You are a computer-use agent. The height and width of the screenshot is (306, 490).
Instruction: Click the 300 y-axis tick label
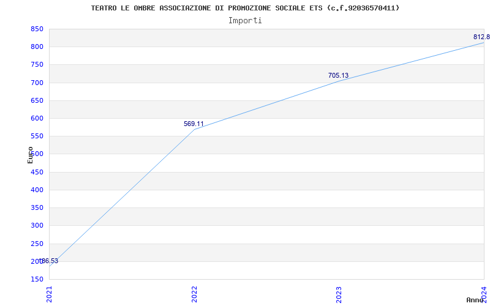37,226
